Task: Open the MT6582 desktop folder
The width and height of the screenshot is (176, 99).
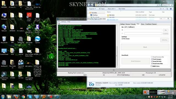Action: [37, 52]
